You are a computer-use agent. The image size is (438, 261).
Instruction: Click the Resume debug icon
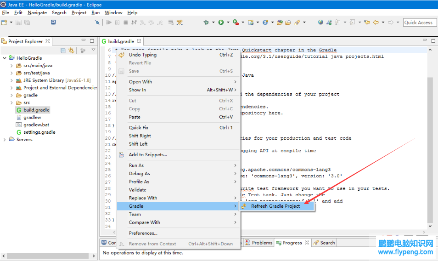pos(109,23)
